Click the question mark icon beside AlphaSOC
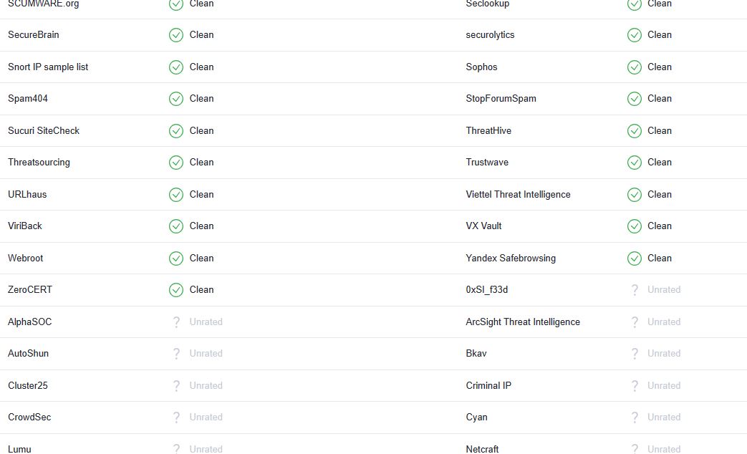Screen dimensions: 747x454 176,322
